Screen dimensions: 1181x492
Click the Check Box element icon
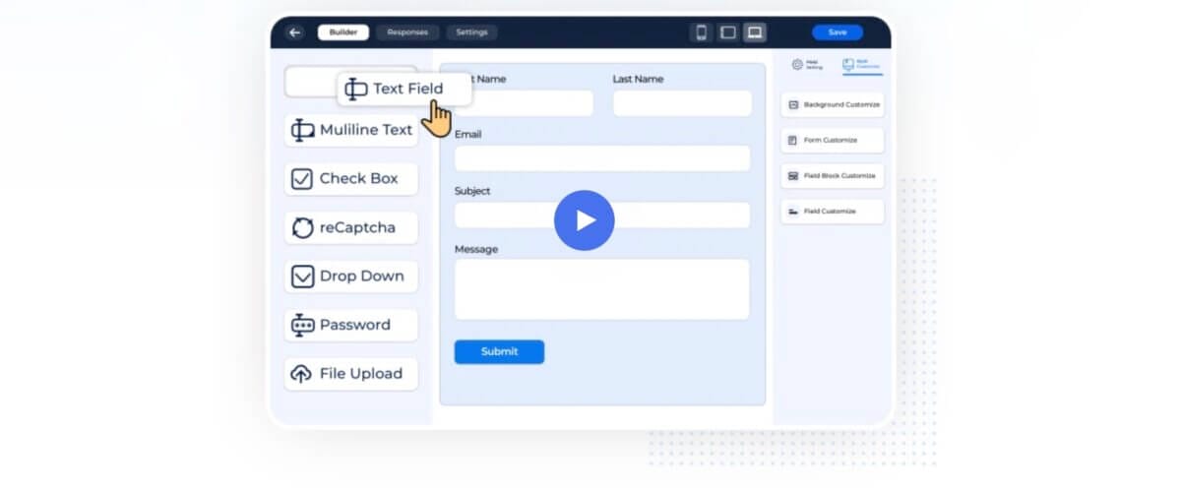click(302, 179)
